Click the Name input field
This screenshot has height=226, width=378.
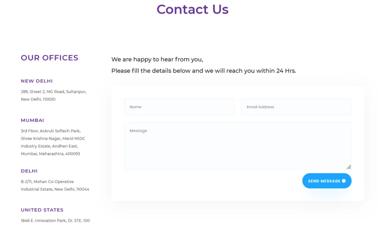coord(179,107)
